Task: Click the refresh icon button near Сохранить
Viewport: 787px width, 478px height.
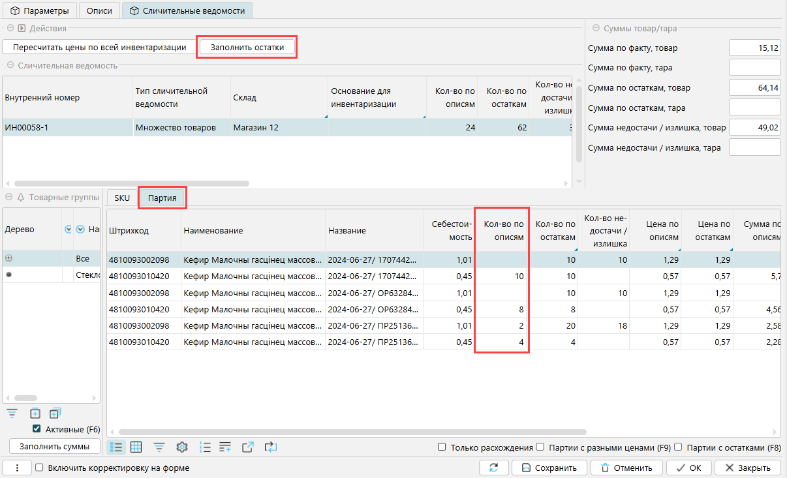Action: (493, 468)
